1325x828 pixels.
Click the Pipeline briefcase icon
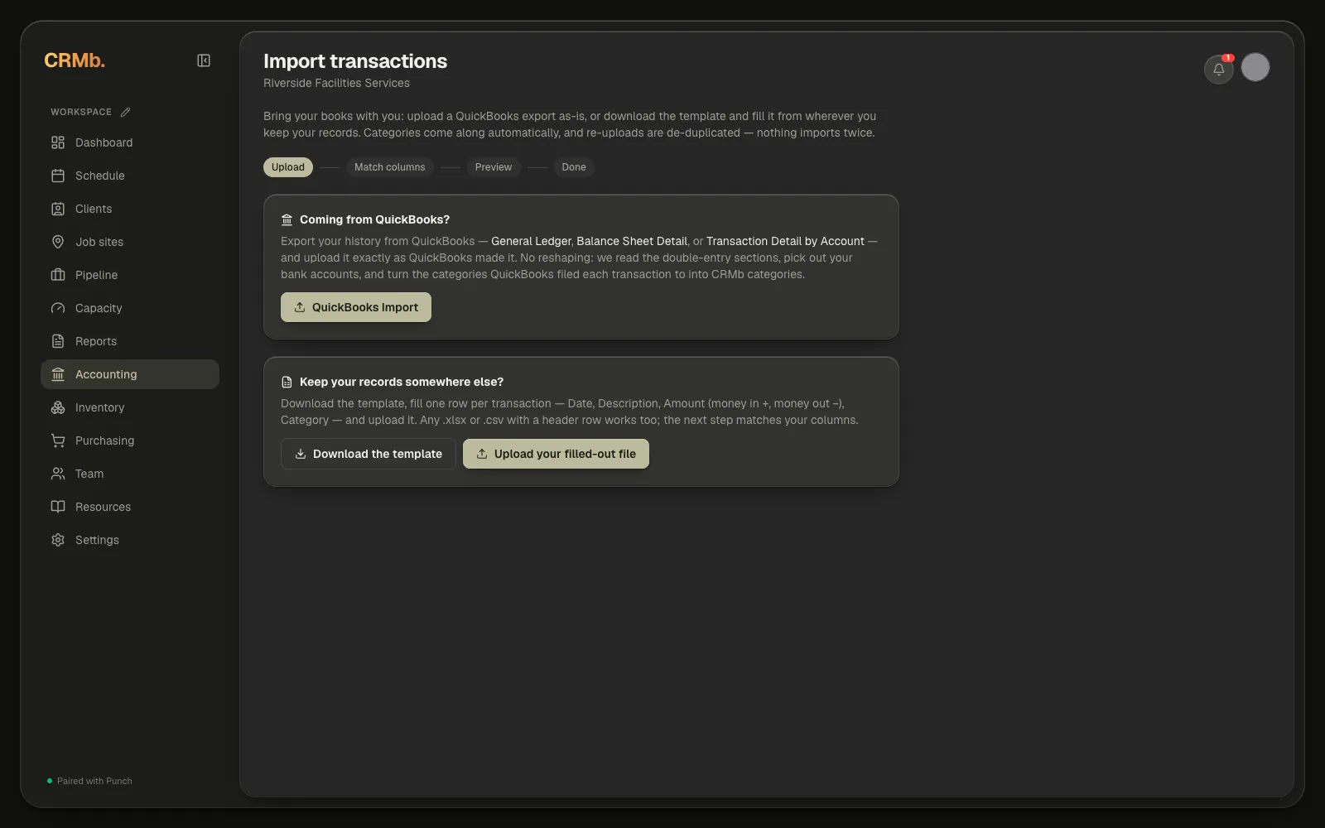pos(58,275)
